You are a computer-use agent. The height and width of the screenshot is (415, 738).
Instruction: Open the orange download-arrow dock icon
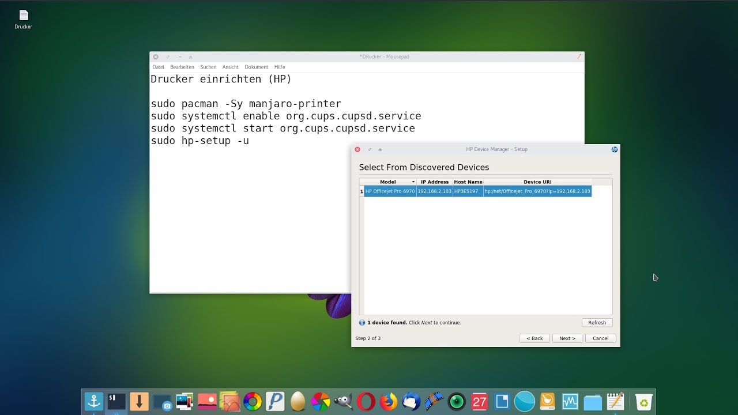tap(139, 401)
